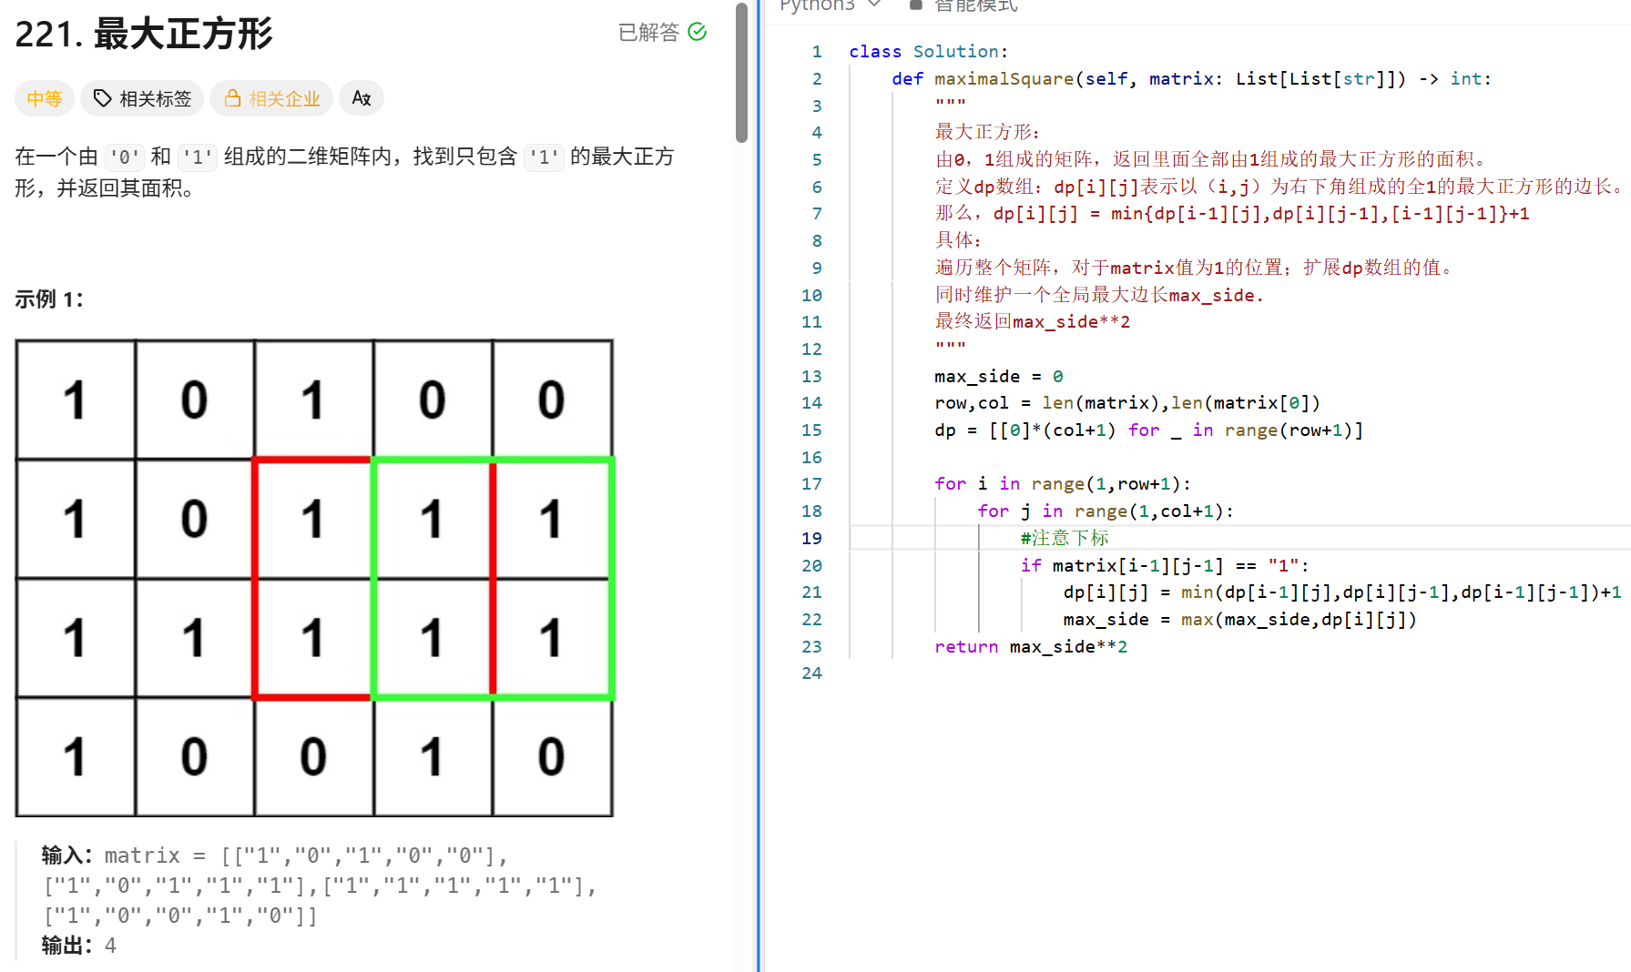Click the 智能模式 mode toggle
The width and height of the screenshot is (1631, 972).
tap(964, 5)
